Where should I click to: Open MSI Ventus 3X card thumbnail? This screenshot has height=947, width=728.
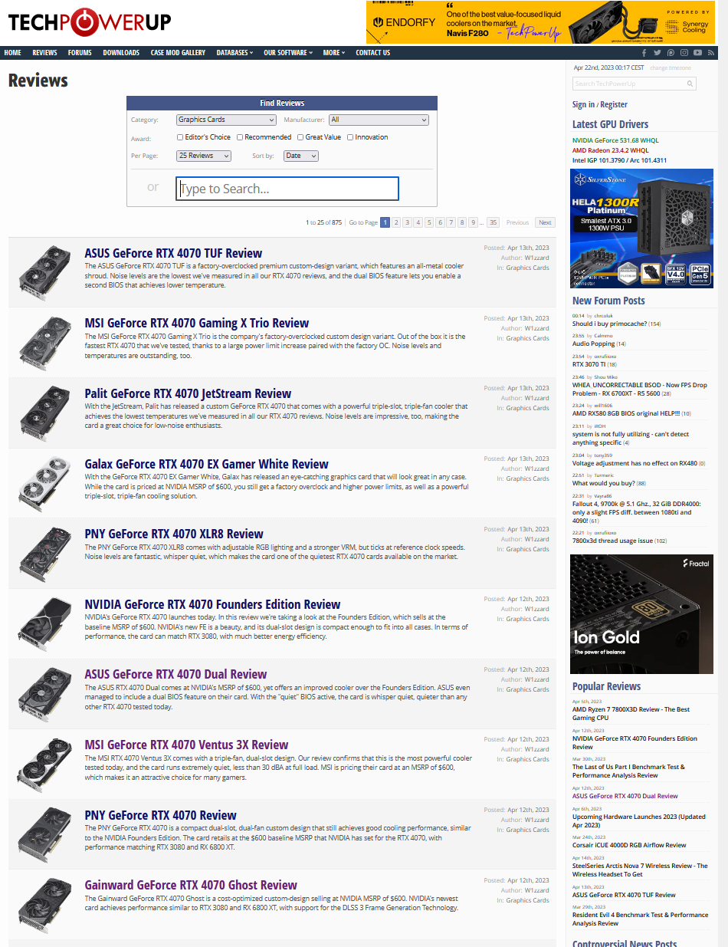[44, 764]
